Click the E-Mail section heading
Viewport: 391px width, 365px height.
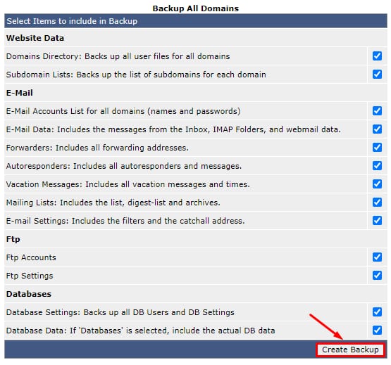(x=20, y=93)
